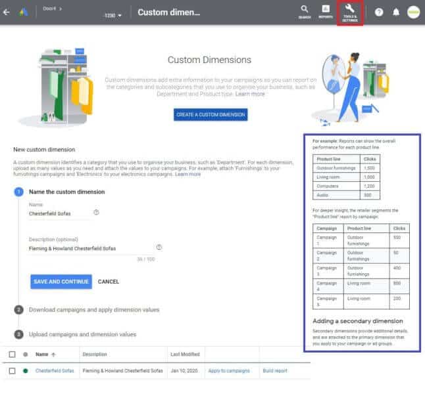Image resolution: width=425 pixels, height=394 pixels.
Task: Open the account avatar menu
Action: (414, 12)
